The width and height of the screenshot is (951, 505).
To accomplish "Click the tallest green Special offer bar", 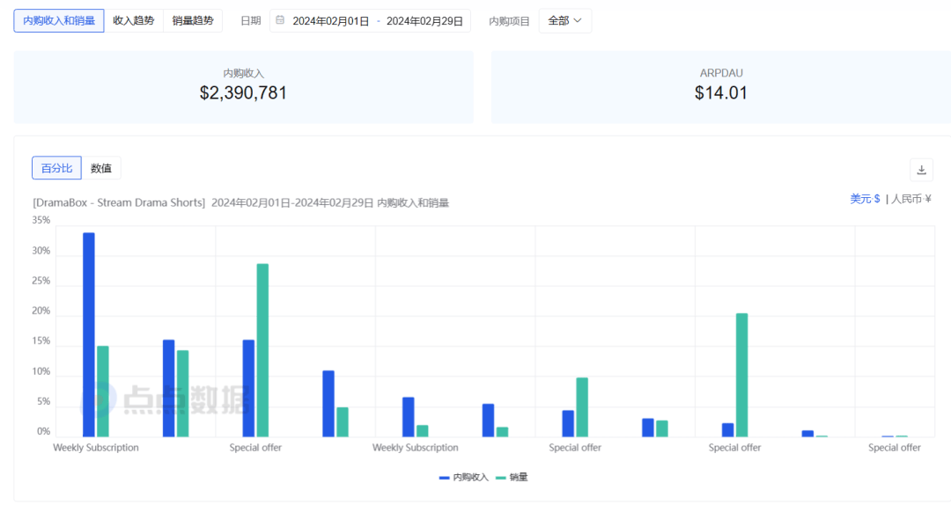I will point(262,349).
